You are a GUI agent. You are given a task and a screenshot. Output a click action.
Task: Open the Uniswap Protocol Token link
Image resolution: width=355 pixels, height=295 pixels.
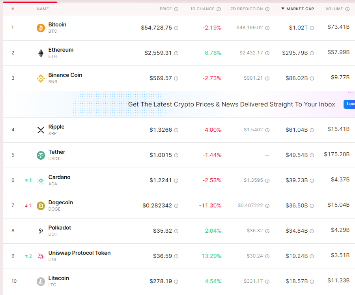click(x=79, y=253)
